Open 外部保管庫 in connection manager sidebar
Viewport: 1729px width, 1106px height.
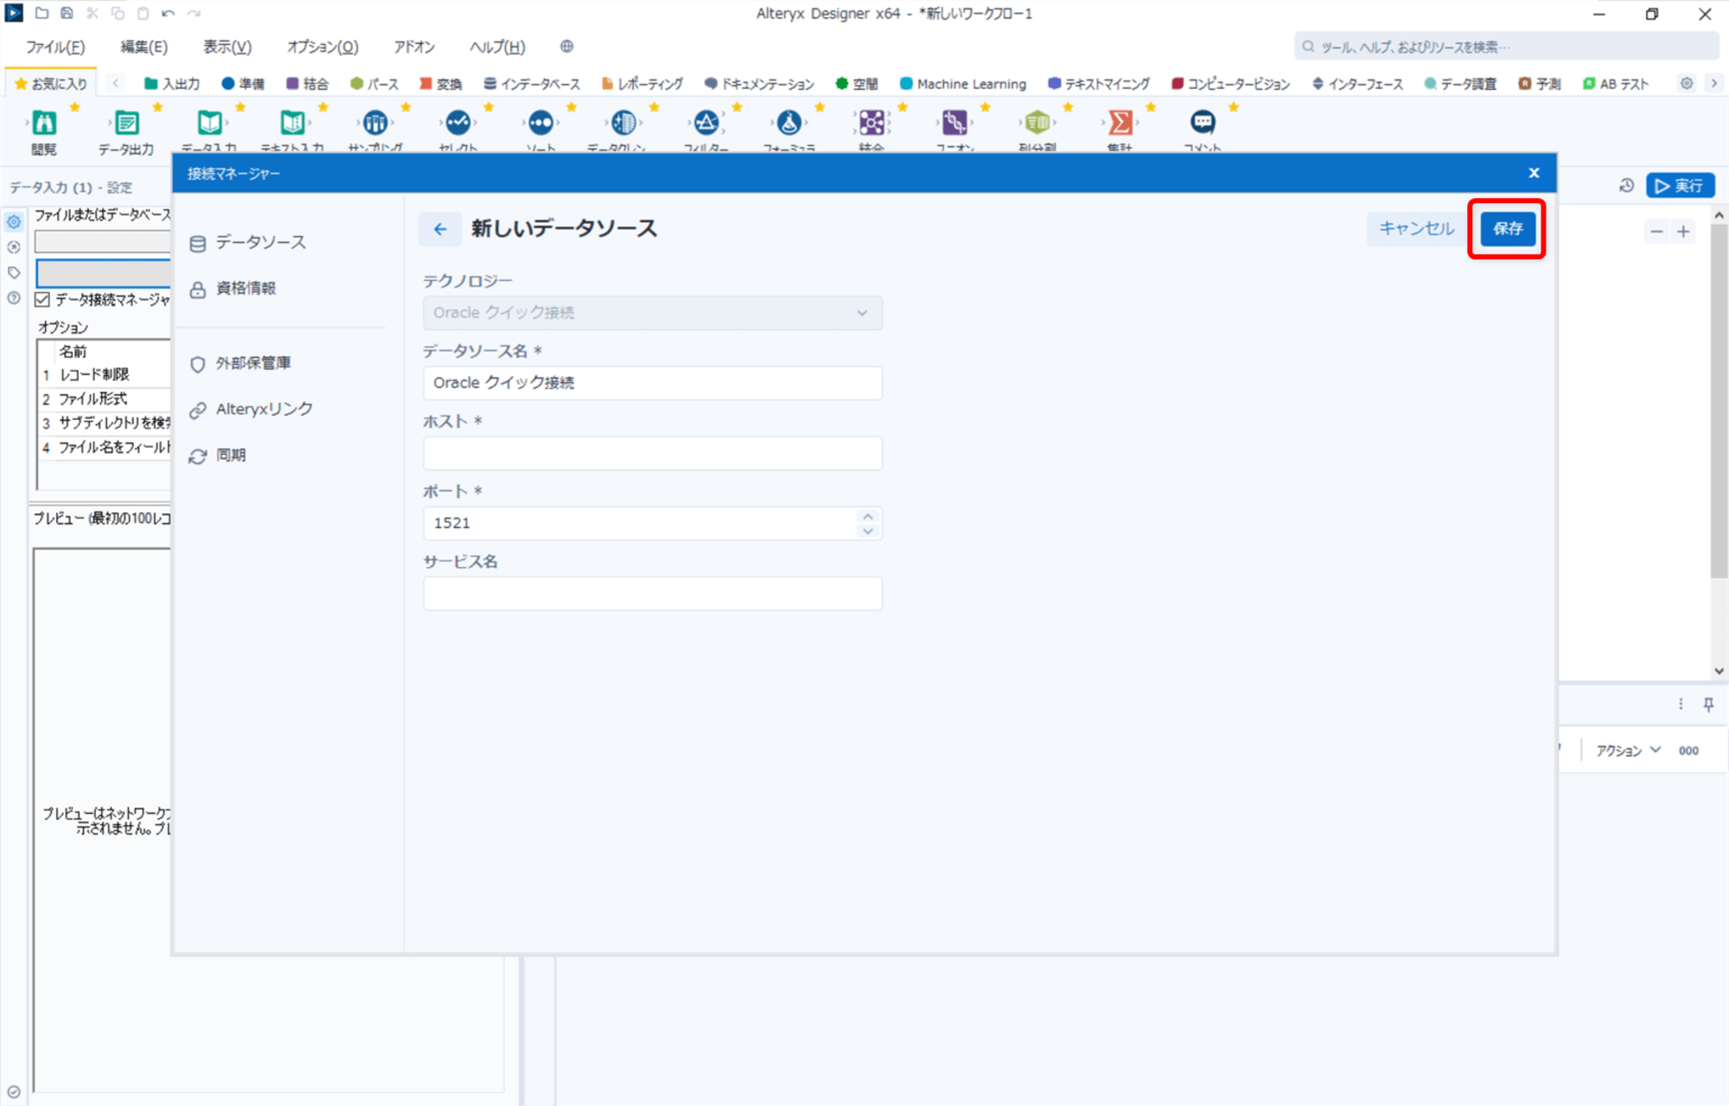coord(240,364)
